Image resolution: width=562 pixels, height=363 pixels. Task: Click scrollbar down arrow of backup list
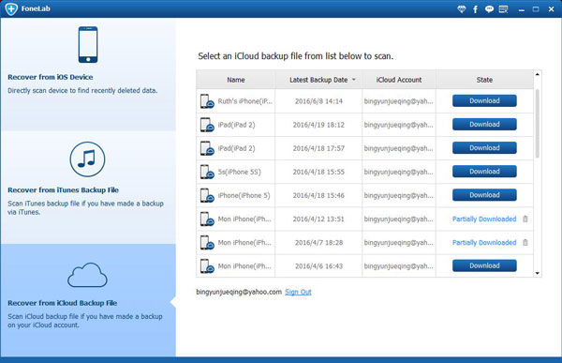[538, 273]
